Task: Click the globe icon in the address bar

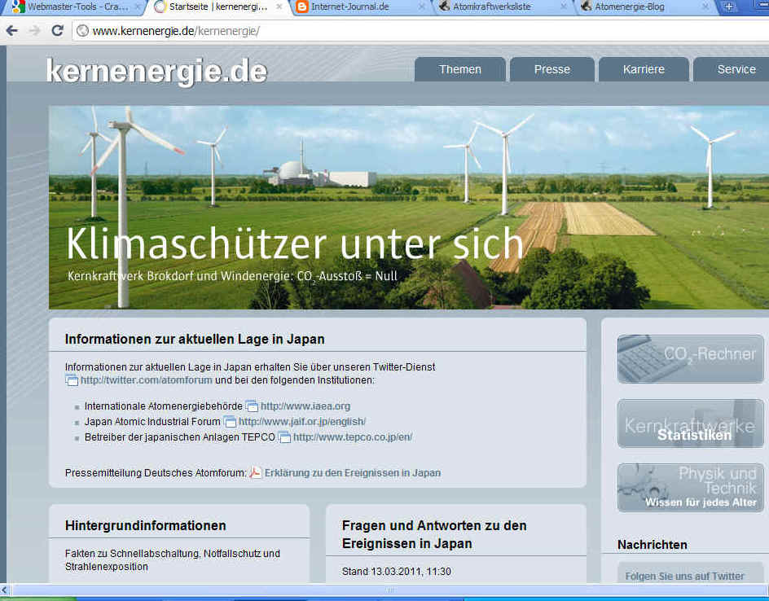Action: (x=83, y=31)
